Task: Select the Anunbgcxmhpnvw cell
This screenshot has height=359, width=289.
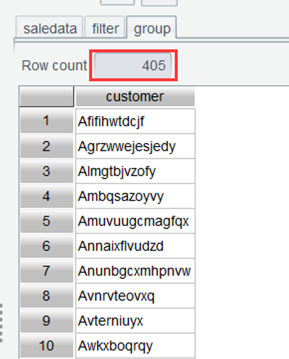Action: click(x=135, y=271)
